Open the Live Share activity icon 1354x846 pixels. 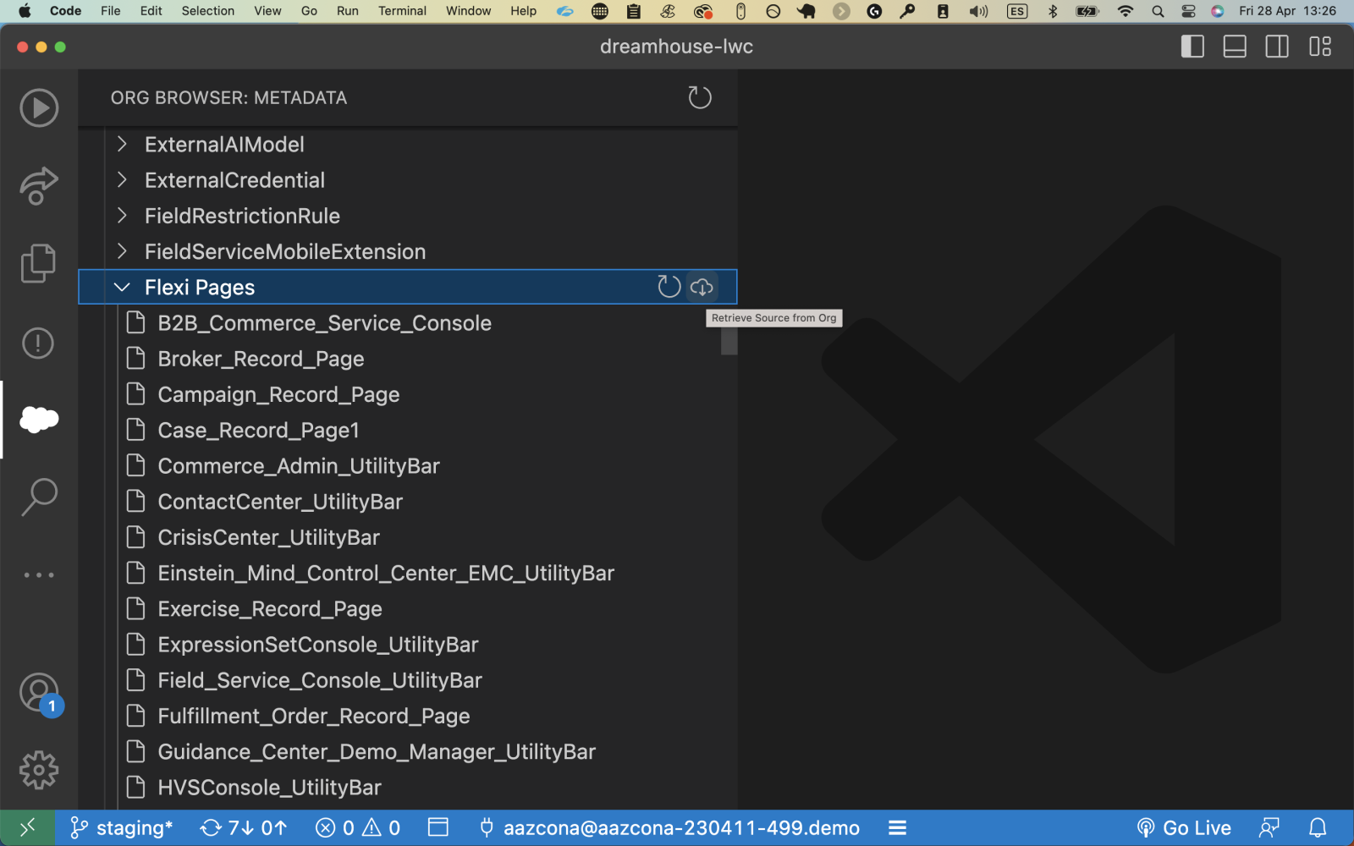[x=39, y=185]
